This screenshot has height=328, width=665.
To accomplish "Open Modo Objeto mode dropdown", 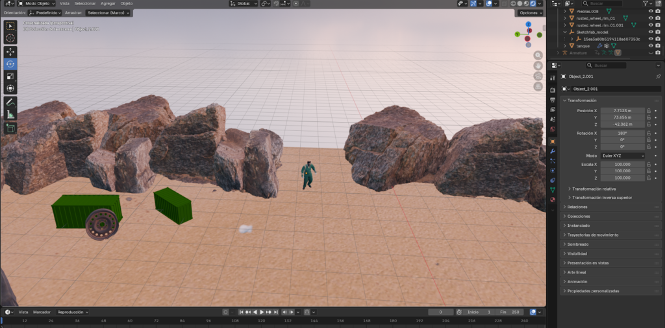I will pyautogui.click(x=36, y=3).
